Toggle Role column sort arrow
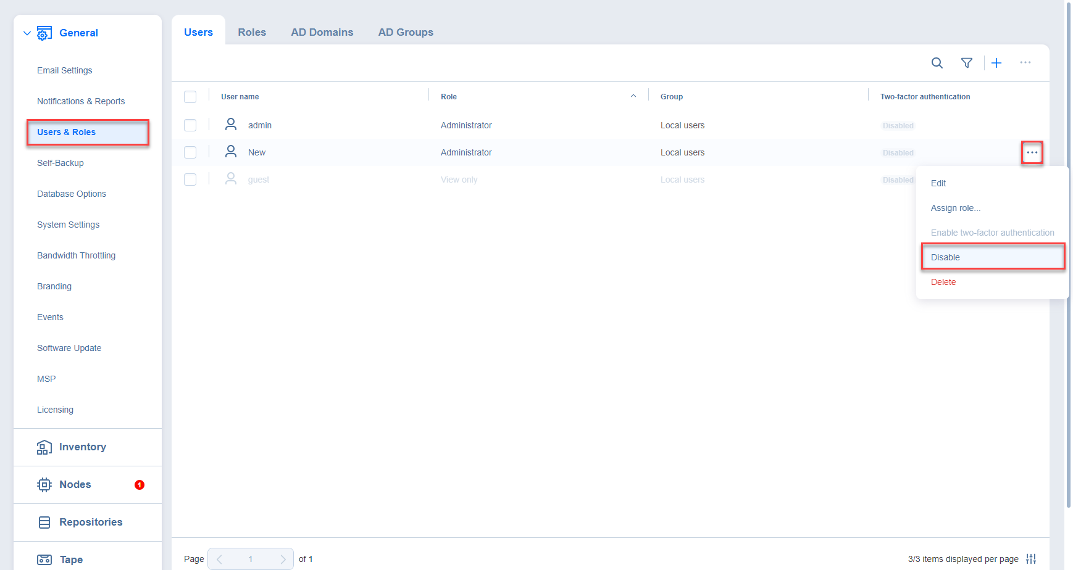The height and width of the screenshot is (570, 1073). coord(633,96)
